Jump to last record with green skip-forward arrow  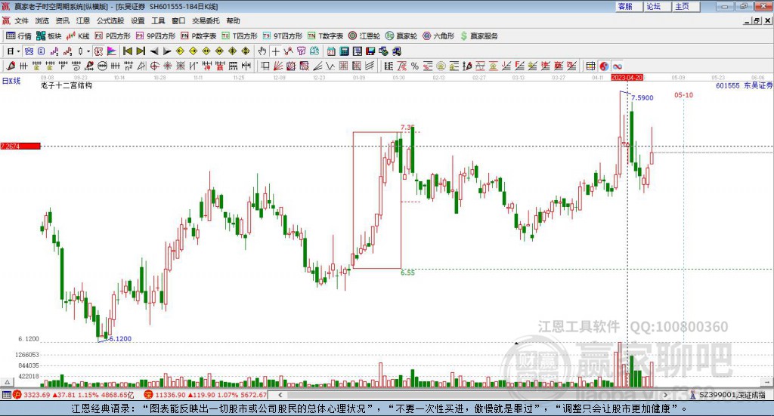tap(141, 51)
